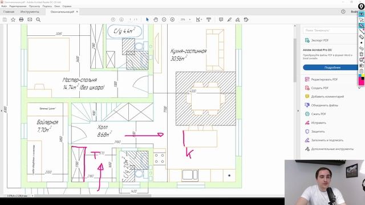The image size is (365, 205).
Task: Click the lightbulb icon atop overlay toolbar
Action: pos(361,6)
